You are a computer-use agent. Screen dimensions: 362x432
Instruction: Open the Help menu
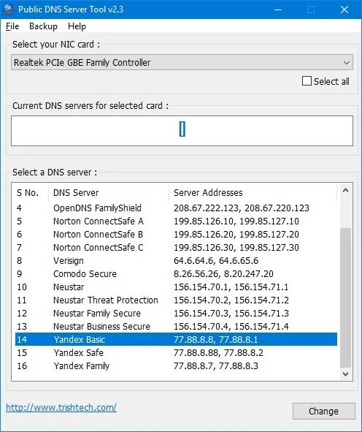click(77, 26)
